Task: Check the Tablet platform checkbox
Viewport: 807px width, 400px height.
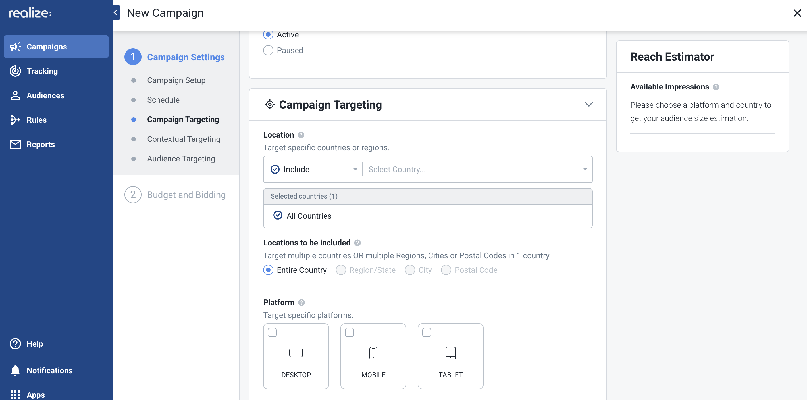Action: pyautogui.click(x=427, y=332)
